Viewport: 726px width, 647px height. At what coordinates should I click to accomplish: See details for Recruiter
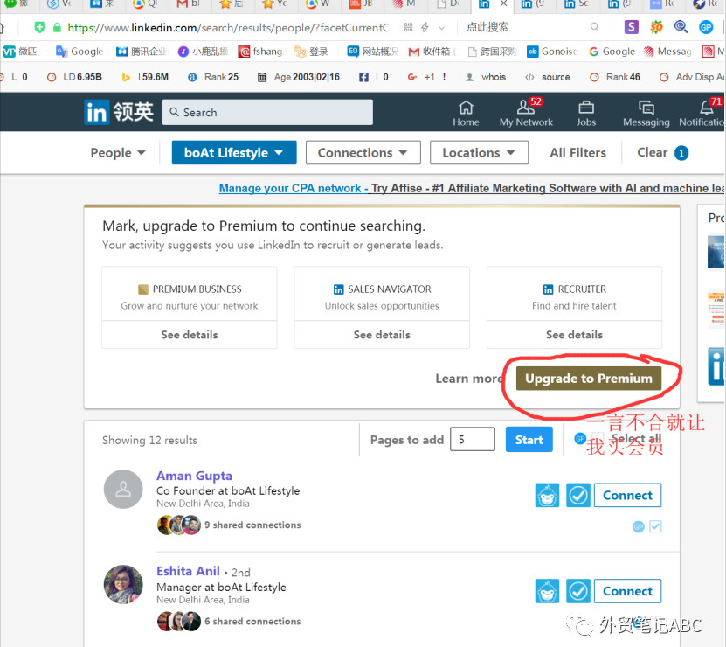(x=574, y=335)
